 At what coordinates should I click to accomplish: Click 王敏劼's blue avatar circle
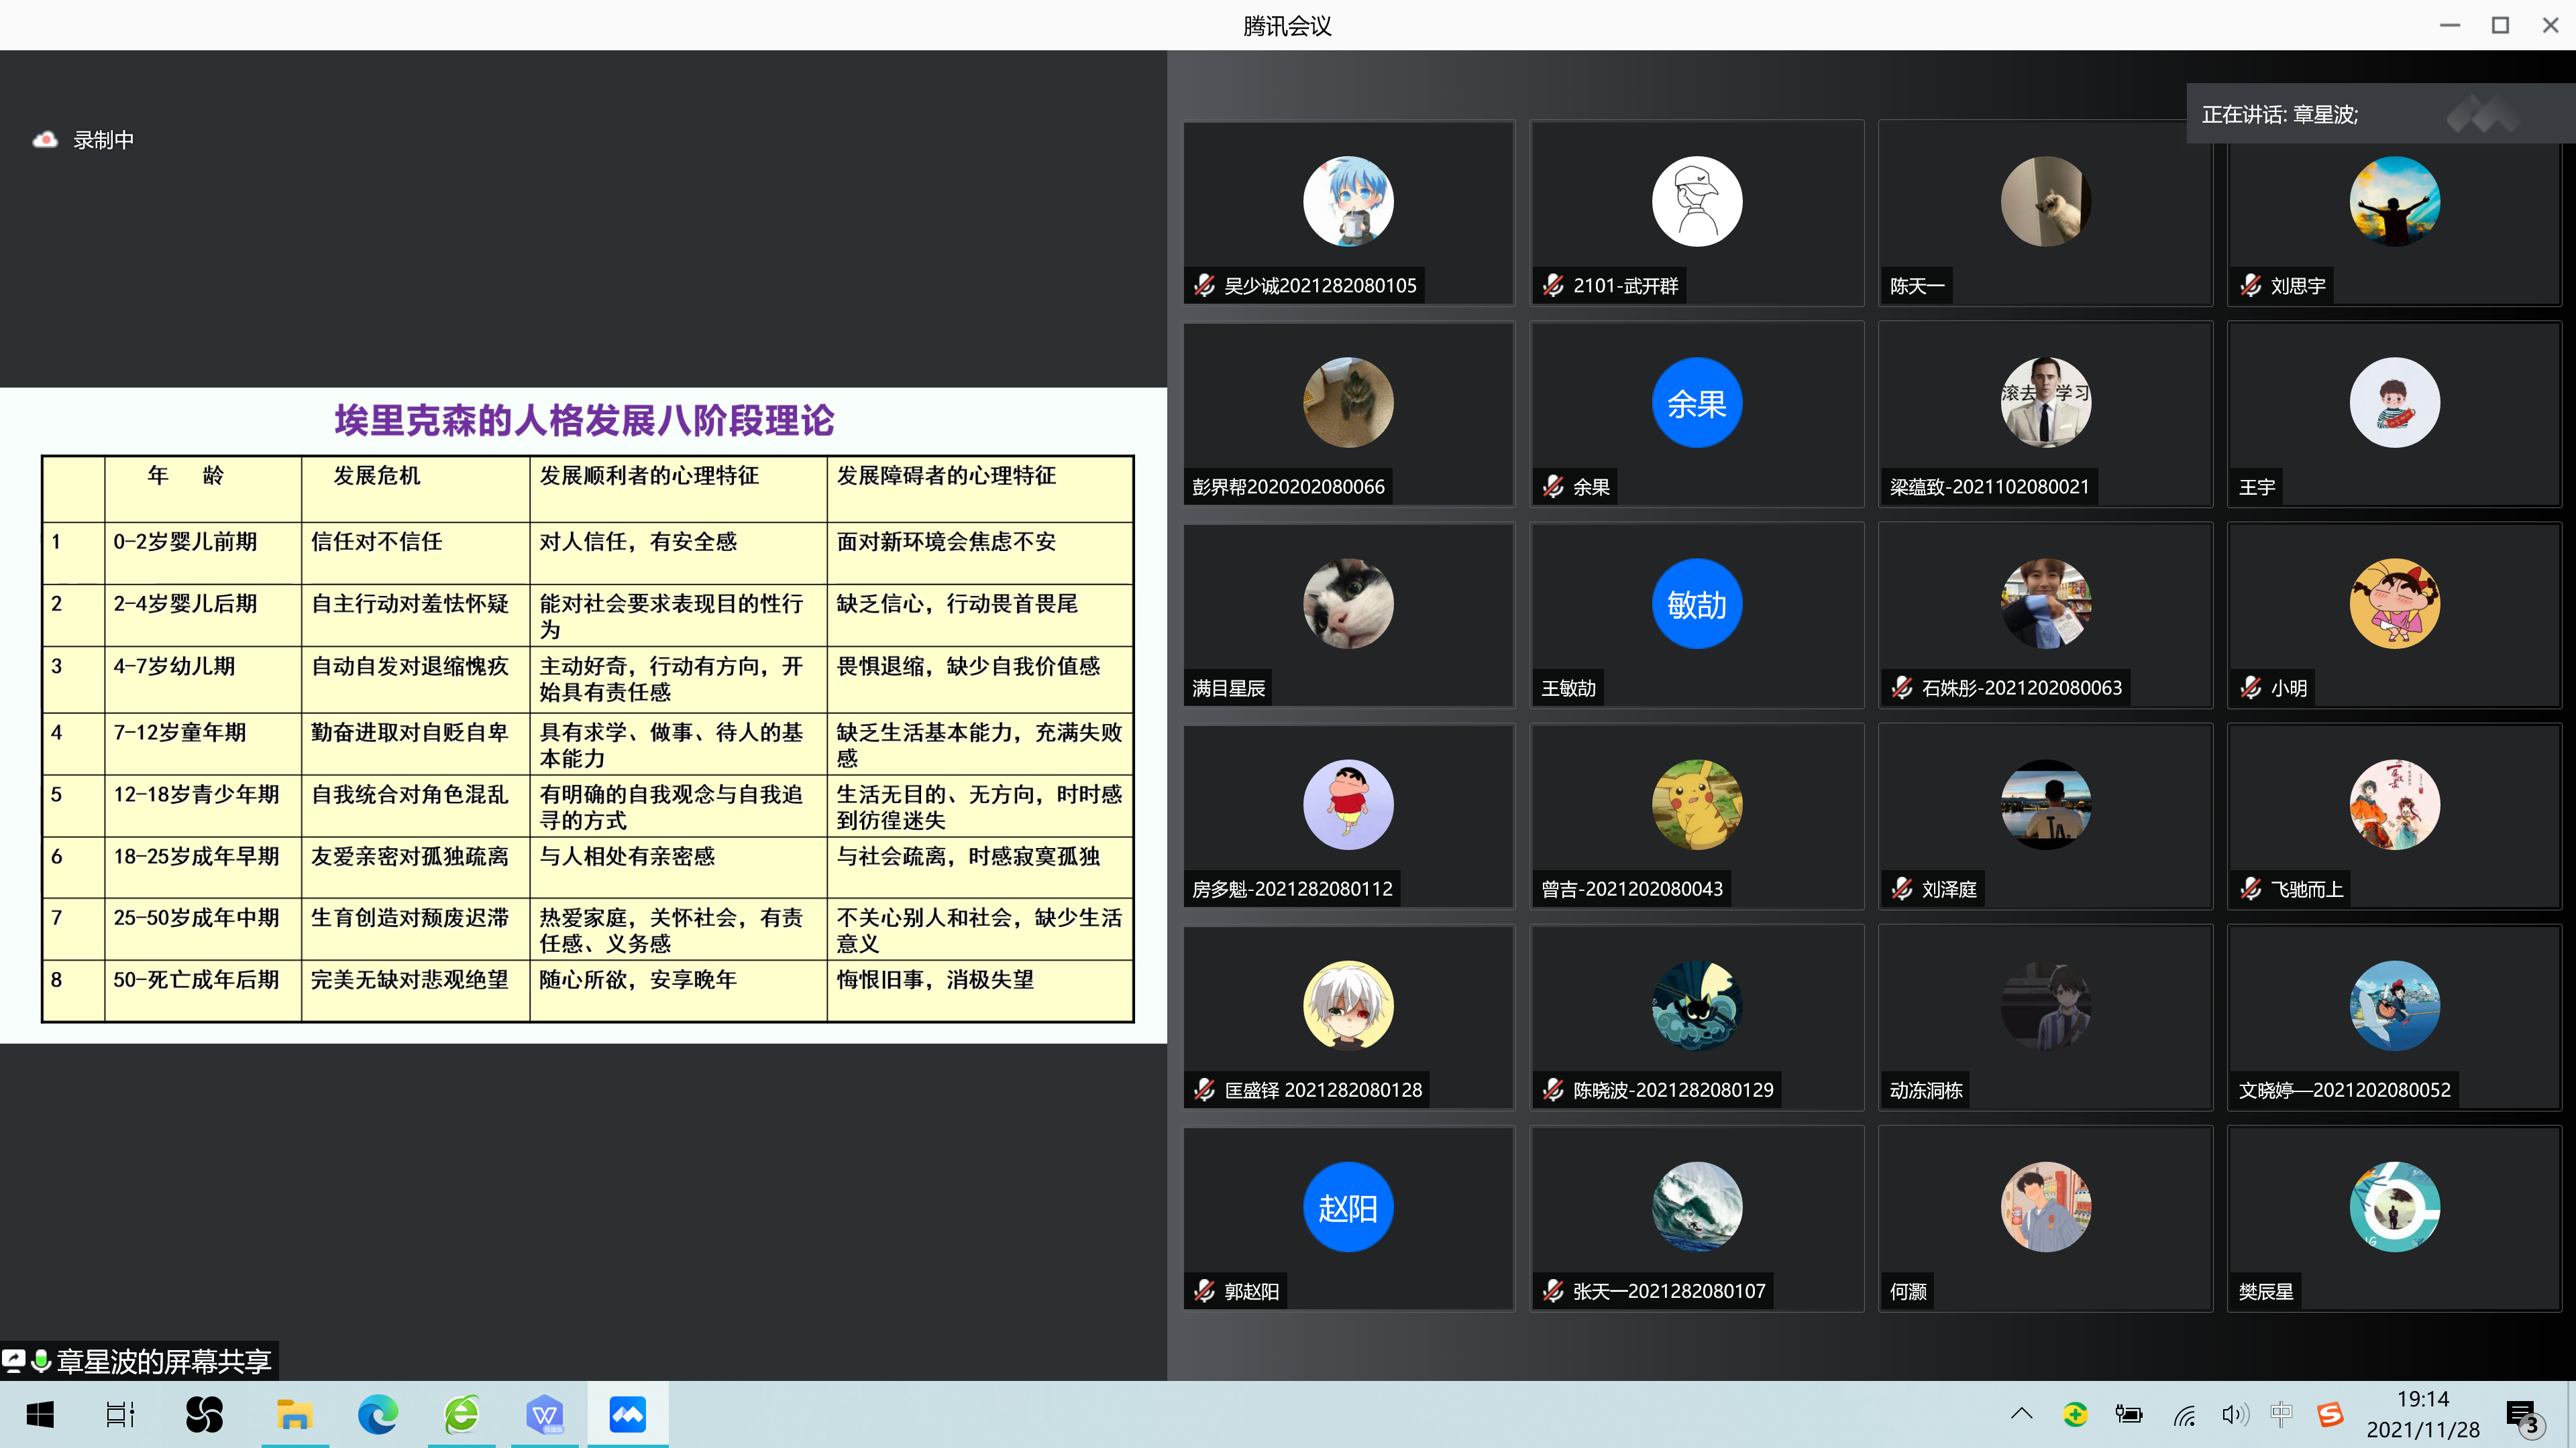pos(1696,603)
